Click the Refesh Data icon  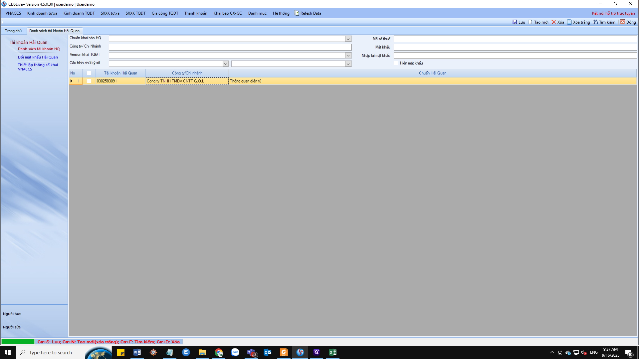[x=297, y=13]
